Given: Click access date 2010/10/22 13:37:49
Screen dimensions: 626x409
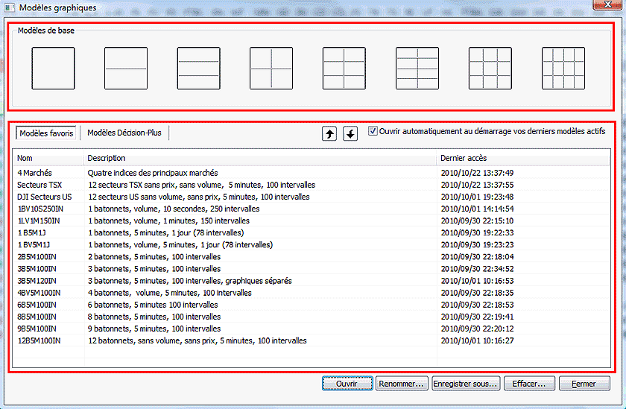Looking at the screenshot, I should [x=477, y=173].
